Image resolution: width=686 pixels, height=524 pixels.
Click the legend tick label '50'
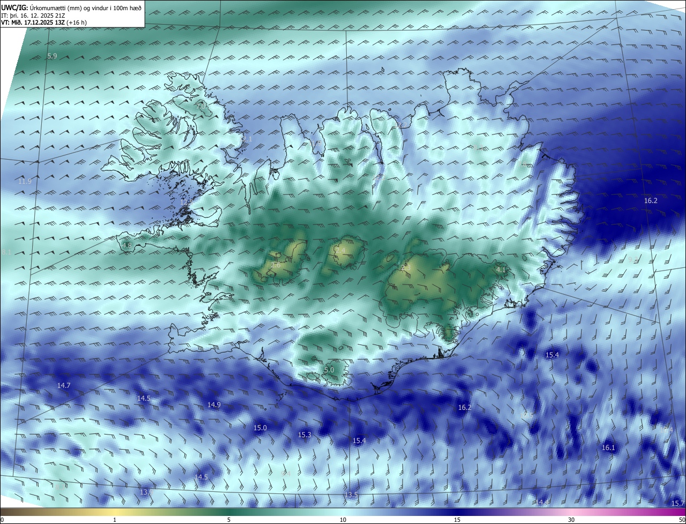(682, 520)
